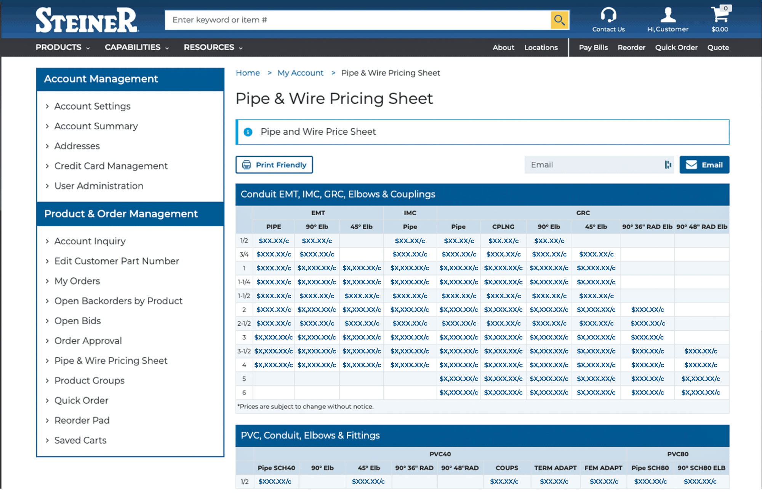This screenshot has width=762, height=495.
Task: Click the Email address input field
Action: (x=599, y=165)
